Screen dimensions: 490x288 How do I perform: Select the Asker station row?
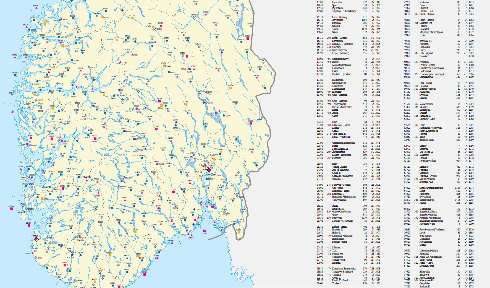coord(348,113)
